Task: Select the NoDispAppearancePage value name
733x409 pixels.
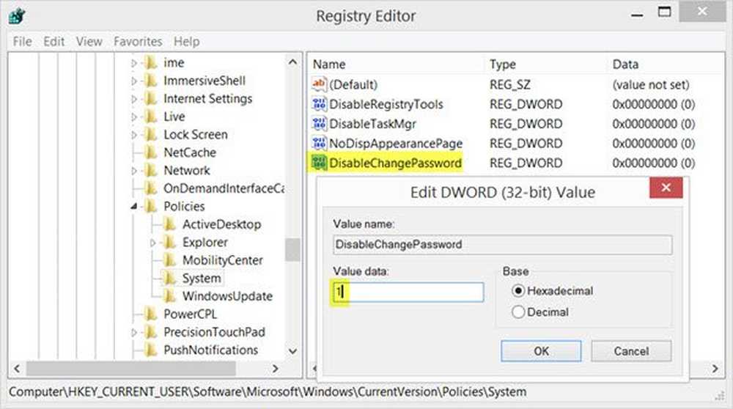Action: (396, 144)
